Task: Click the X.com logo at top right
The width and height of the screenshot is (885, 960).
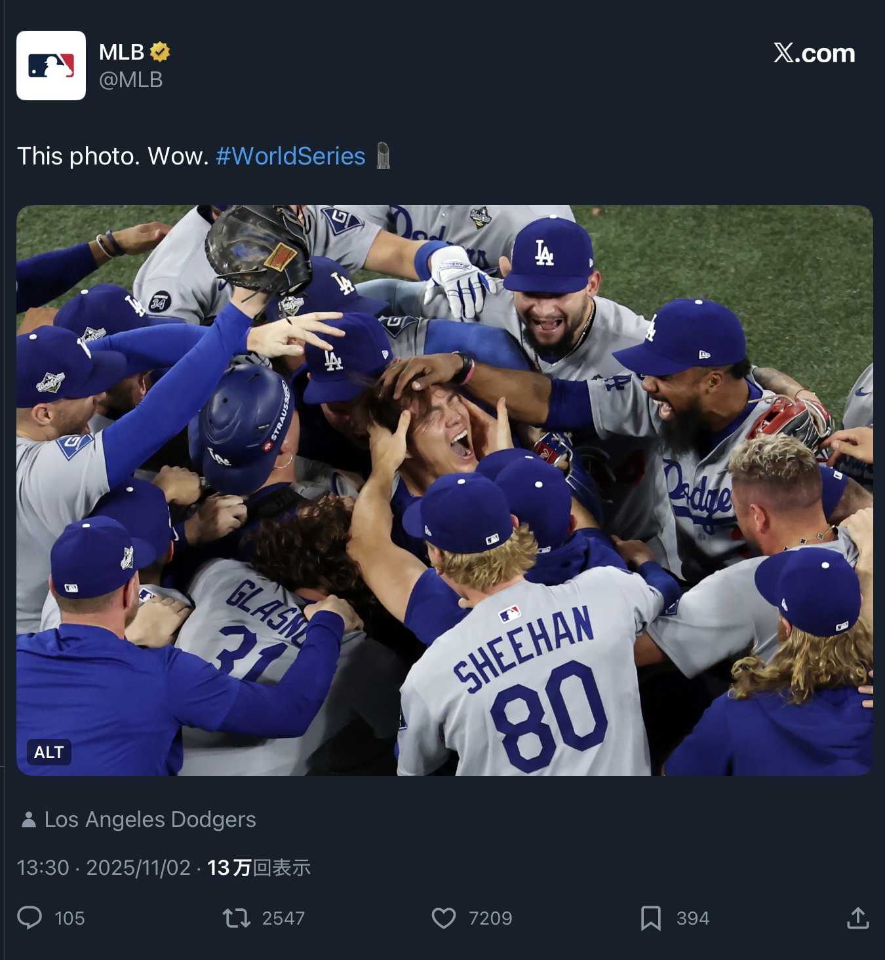Action: 814,53
